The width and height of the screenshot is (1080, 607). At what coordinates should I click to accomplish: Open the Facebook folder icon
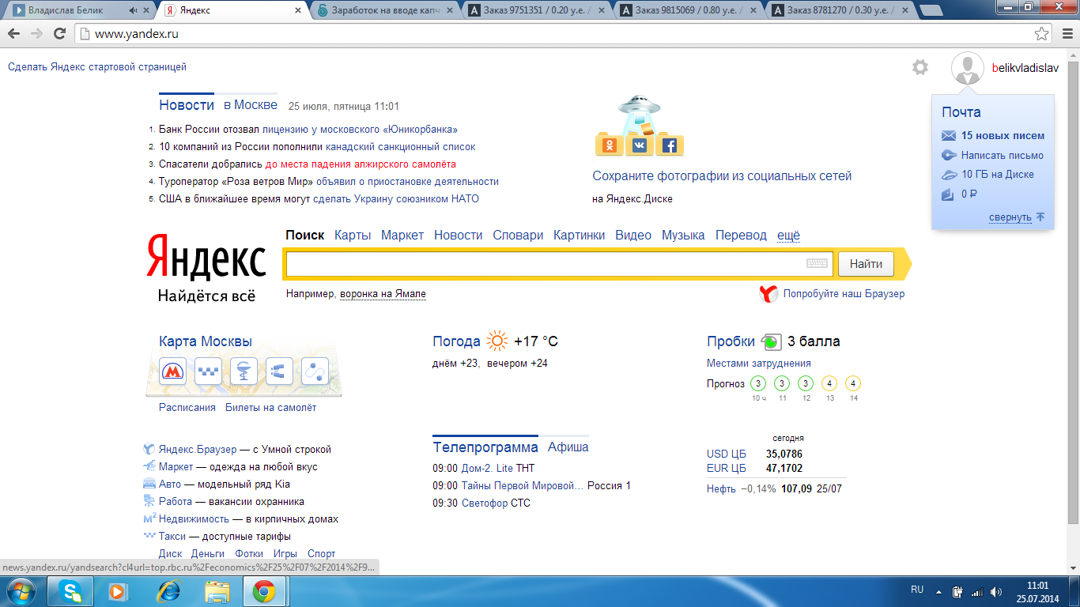pyautogui.click(x=670, y=145)
